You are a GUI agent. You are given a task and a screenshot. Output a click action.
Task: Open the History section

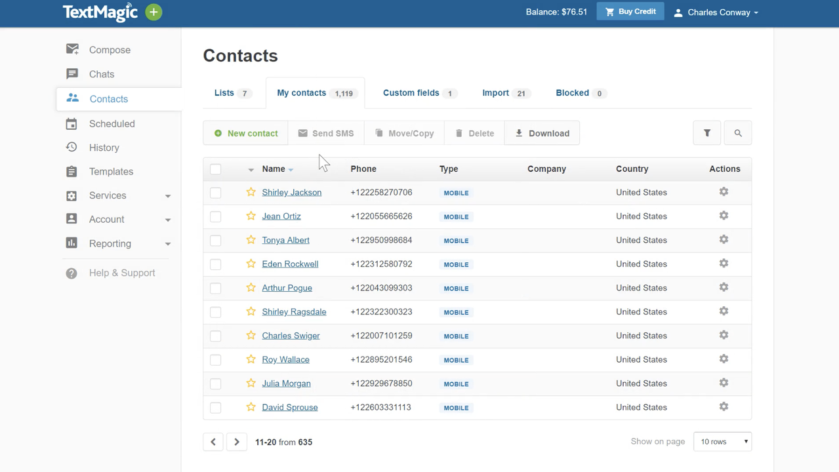(x=104, y=147)
